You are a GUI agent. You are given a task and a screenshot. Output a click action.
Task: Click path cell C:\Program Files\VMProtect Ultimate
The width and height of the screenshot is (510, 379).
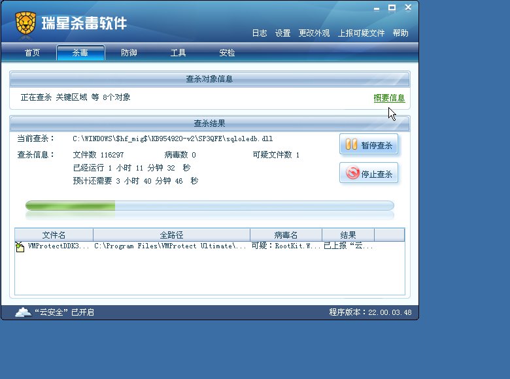[170, 246]
